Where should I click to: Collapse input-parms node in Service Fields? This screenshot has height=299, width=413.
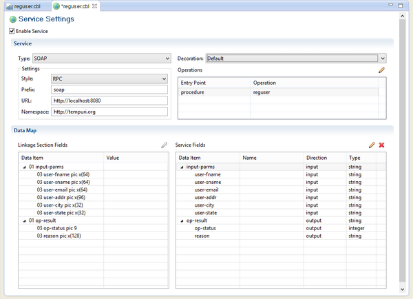(x=182, y=167)
